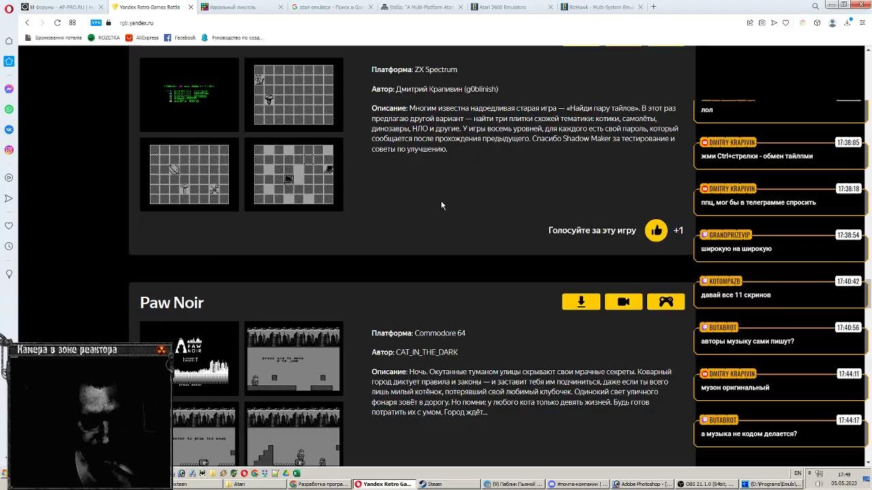
Task: Open the green text ZX Spectrum screenshot thumbnail
Action: 189,95
